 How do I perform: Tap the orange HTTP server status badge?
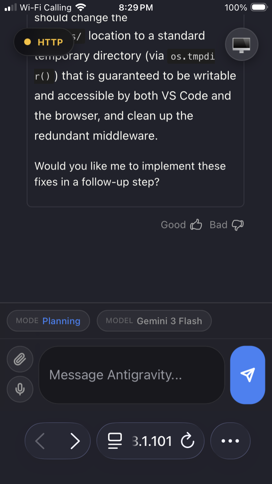pos(44,42)
